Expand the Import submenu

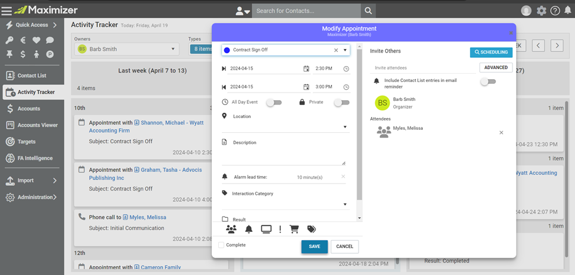pos(32,180)
